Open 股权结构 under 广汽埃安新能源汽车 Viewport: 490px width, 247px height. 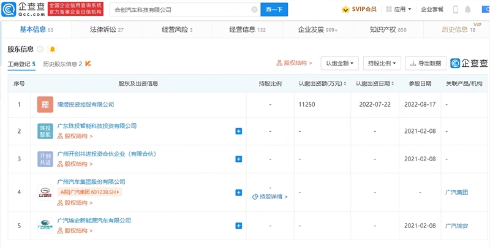[75, 230]
